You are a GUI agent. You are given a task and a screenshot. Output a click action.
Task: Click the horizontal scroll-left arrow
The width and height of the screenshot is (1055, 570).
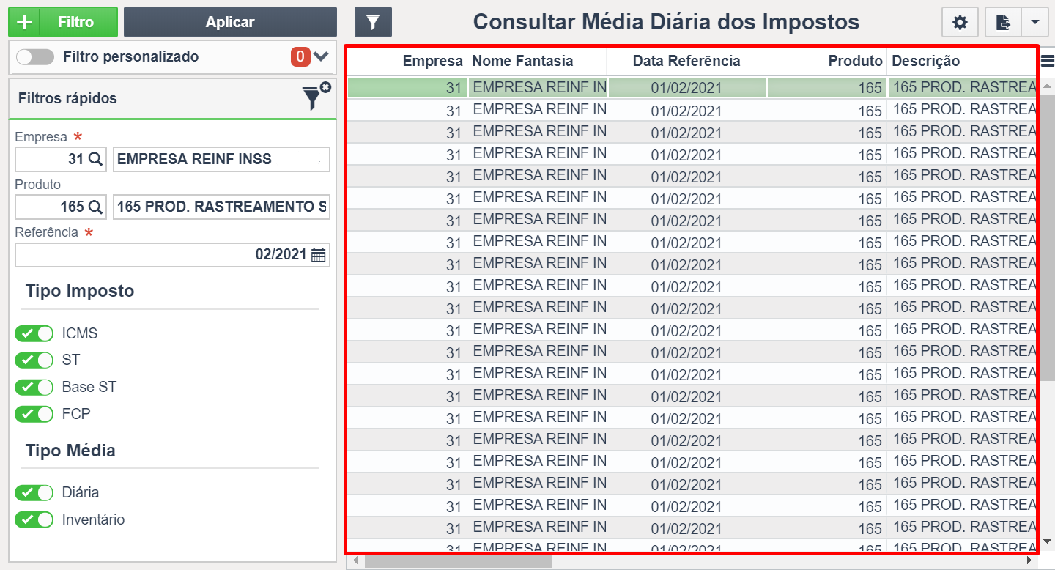tap(355, 561)
